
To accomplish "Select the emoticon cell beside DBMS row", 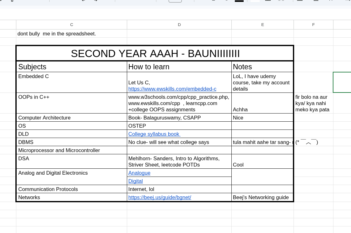I will [313, 142].
